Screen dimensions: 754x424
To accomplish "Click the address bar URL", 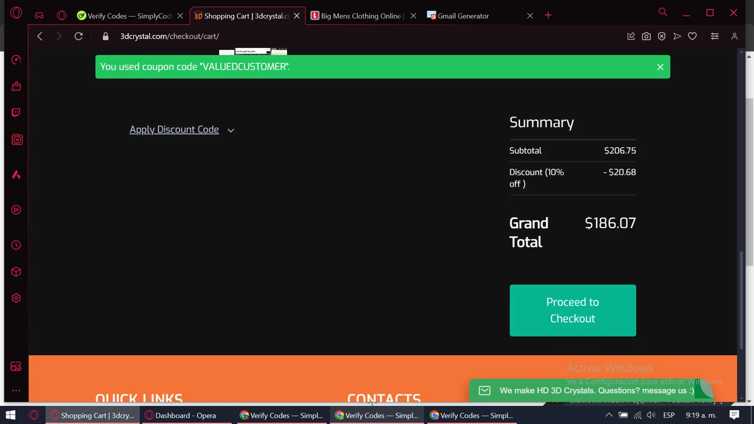I will tap(169, 36).
